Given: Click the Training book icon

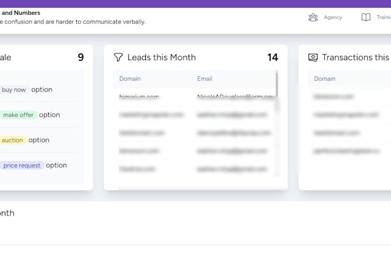Looking at the screenshot, I should coord(366,18).
